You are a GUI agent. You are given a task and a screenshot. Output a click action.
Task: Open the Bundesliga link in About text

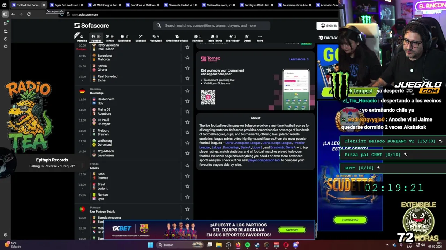point(231,147)
